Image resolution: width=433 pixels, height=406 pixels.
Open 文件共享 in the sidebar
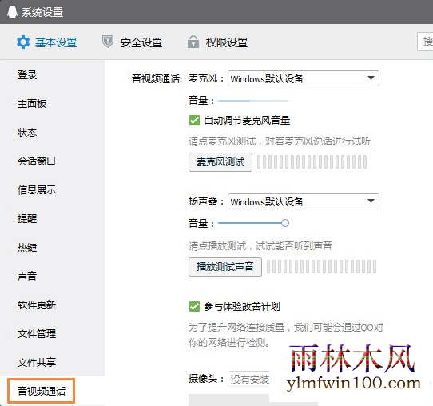pos(37,362)
